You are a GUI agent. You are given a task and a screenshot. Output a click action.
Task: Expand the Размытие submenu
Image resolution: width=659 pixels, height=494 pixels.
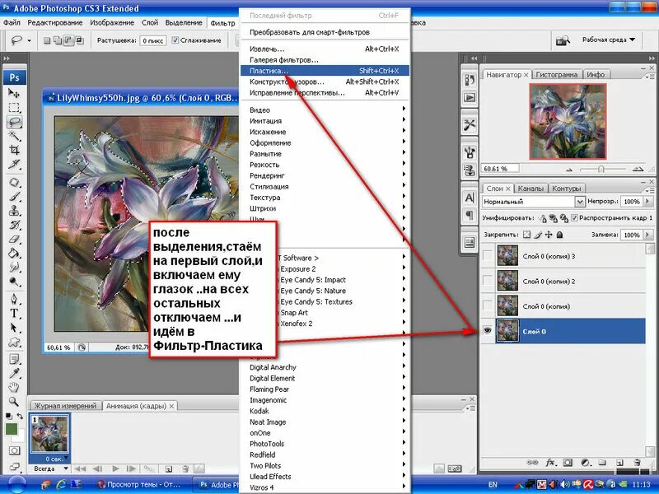pyautogui.click(x=325, y=154)
